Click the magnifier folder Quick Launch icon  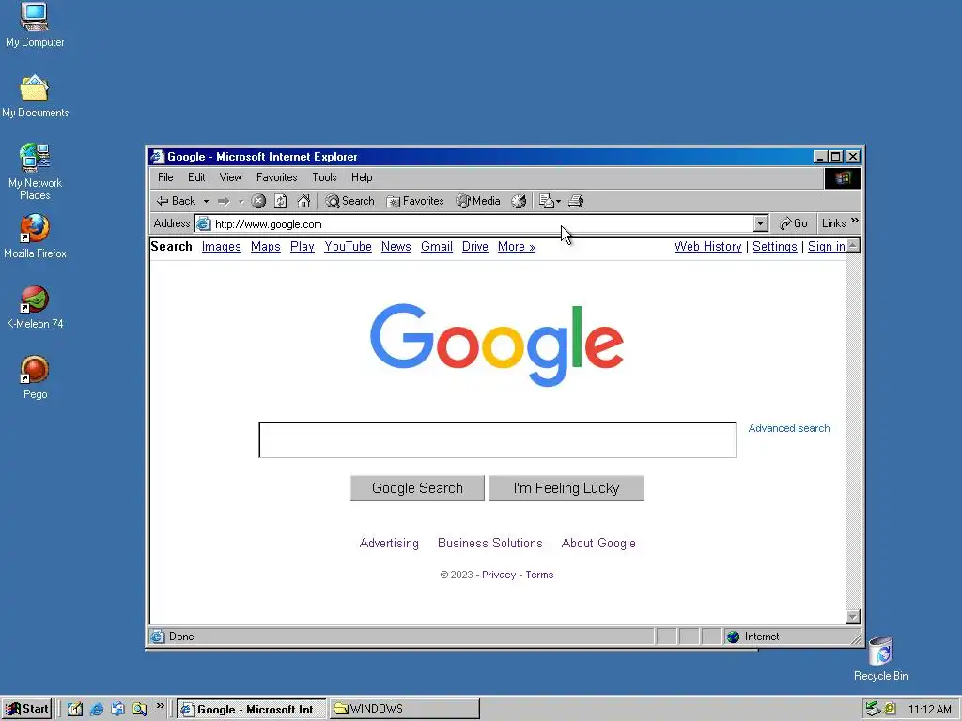pyautogui.click(x=140, y=710)
